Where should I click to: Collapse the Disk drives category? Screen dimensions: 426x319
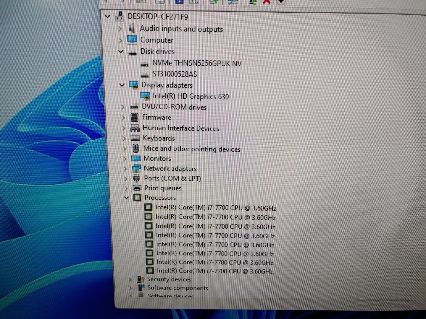click(x=121, y=51)
